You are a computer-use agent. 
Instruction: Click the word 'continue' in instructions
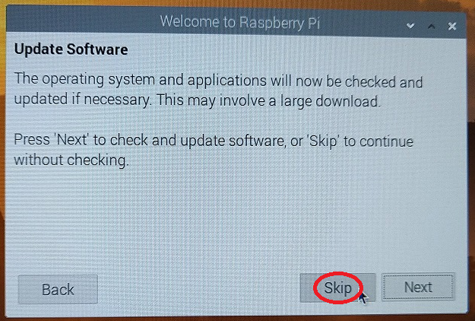point(386,141)
